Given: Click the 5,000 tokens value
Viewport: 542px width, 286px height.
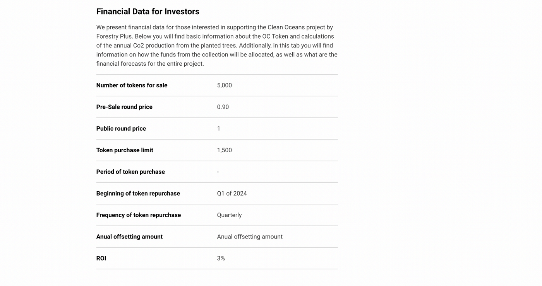Looking at the screenshot, I should tap(224, 85).
